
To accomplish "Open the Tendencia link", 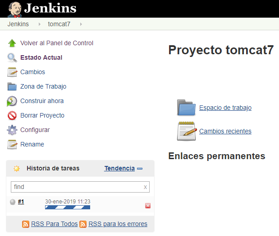I will pyautogui.click(x=119, y=168).
